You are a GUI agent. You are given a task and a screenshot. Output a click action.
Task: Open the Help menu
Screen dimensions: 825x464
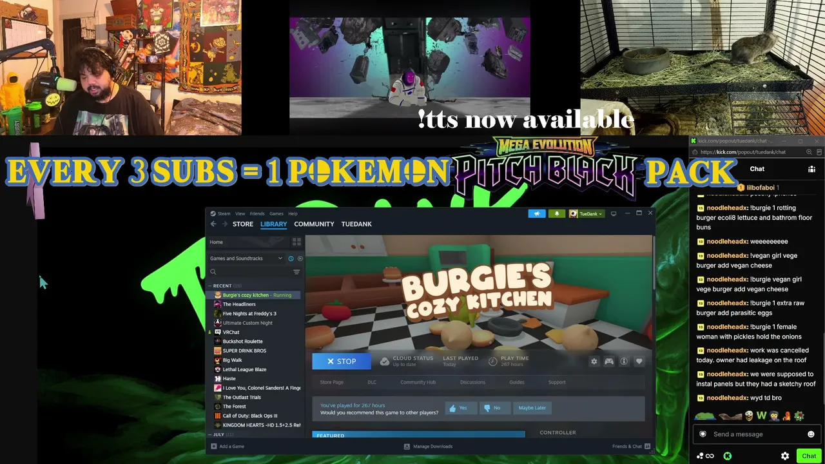point(293,213)
